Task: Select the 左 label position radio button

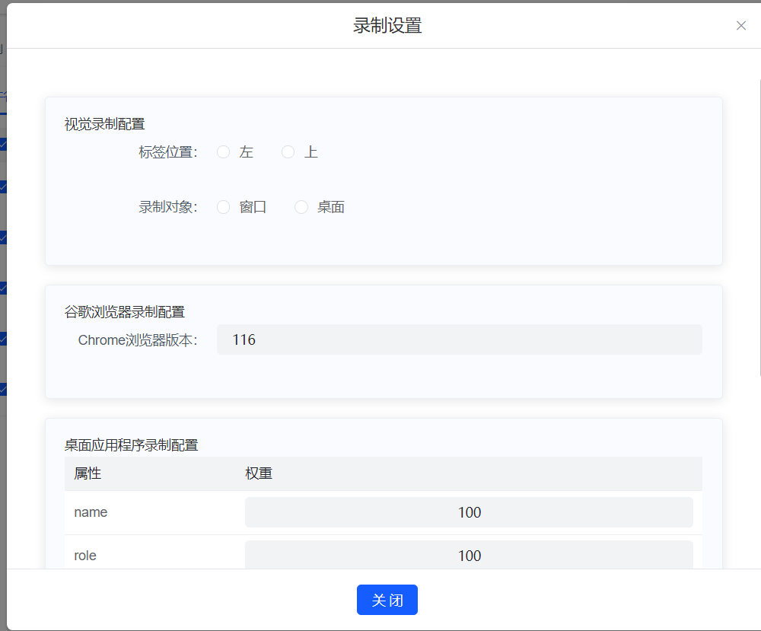Action: [224, 152]
